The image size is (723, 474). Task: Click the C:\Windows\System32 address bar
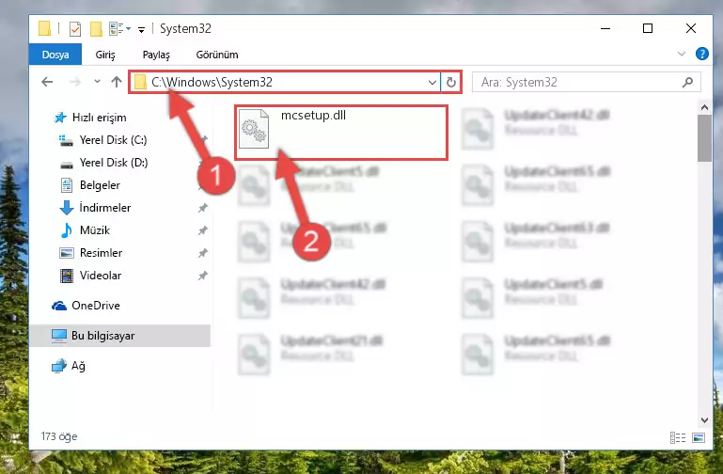coord(285,82)
